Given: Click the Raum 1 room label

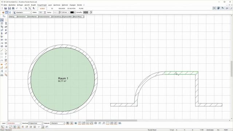Looking at the screenshot, I should [x=63, y=78].
